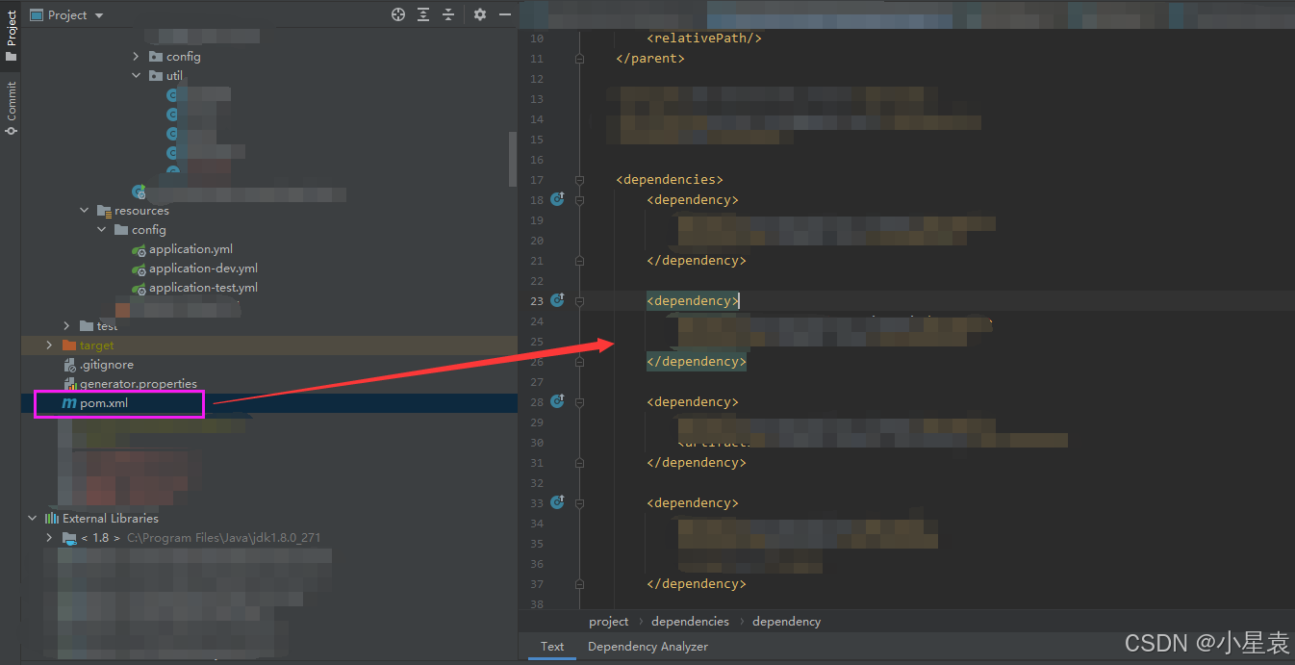Viewport: 1295px width, 665px height.
Task: Select External Libraries node
Action: pyautogui.click(x=110, y=519)
